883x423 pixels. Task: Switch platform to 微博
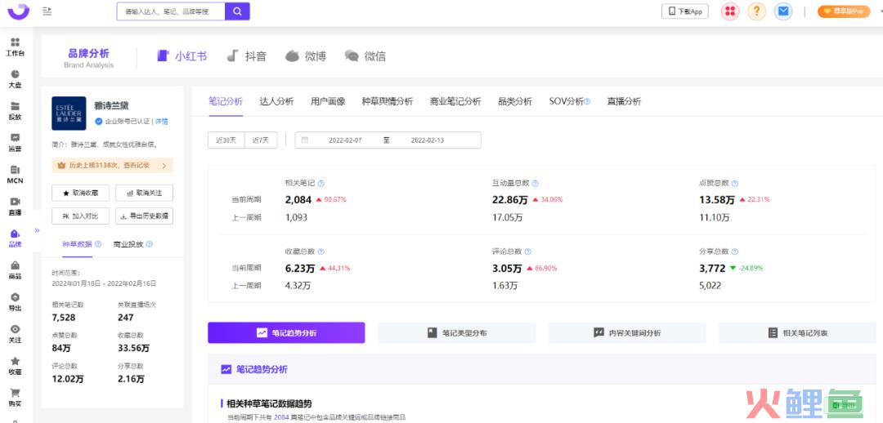(x=306, y=56)
